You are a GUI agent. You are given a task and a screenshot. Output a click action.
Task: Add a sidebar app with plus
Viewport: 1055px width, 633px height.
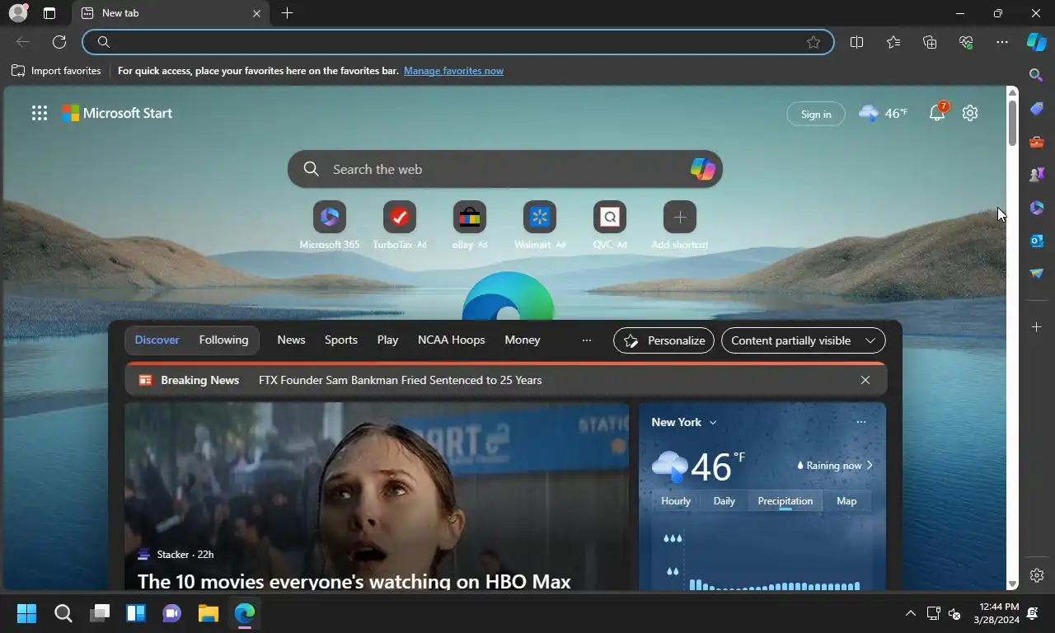1037,327
